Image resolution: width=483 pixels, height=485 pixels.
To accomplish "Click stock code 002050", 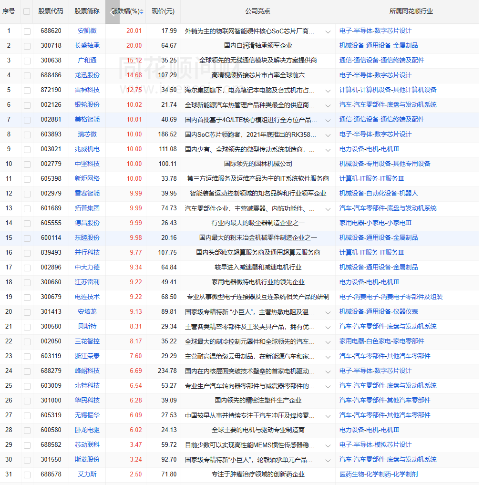I will [x=51, y=341].
